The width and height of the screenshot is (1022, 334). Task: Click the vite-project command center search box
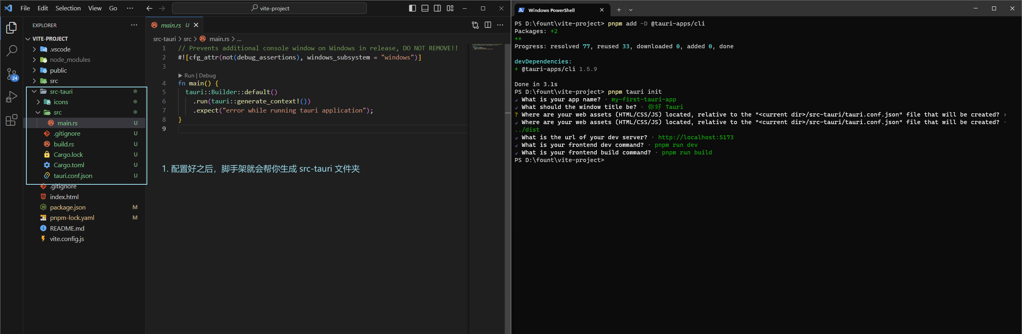[269, 8]
